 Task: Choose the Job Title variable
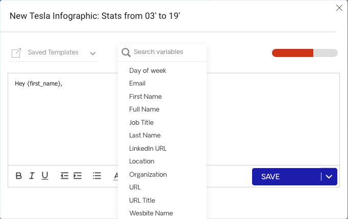[141, 122]
